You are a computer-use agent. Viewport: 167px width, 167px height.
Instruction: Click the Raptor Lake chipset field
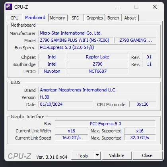97,57
